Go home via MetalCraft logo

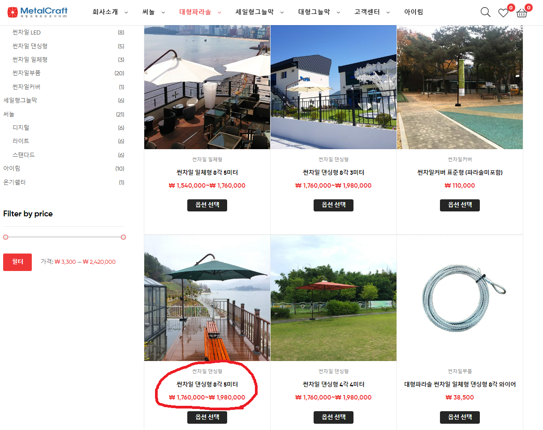(38, 12)
